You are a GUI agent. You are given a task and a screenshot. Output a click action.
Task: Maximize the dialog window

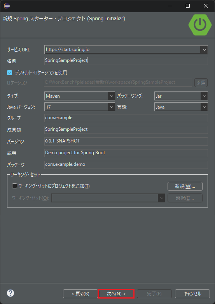click(187, 6)
